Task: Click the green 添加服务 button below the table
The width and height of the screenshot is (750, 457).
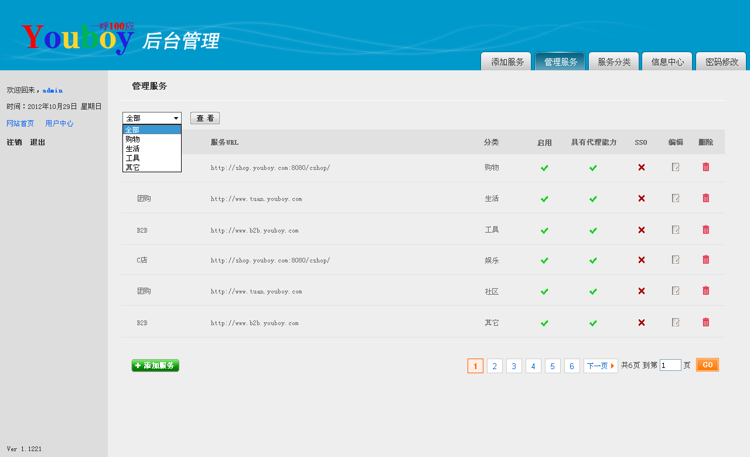Action: pos(155,366)
